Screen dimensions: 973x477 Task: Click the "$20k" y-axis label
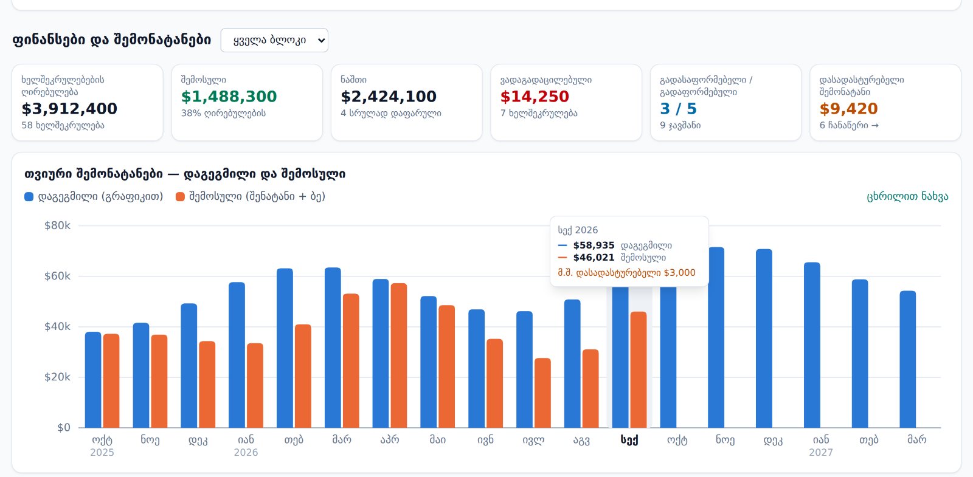[57, 377]
